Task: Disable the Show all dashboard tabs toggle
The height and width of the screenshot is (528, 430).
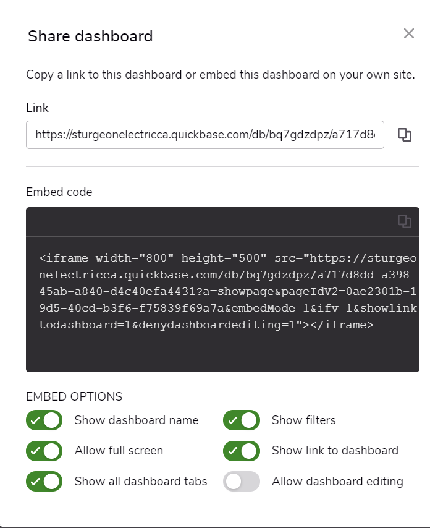Action: pos(44,481)
